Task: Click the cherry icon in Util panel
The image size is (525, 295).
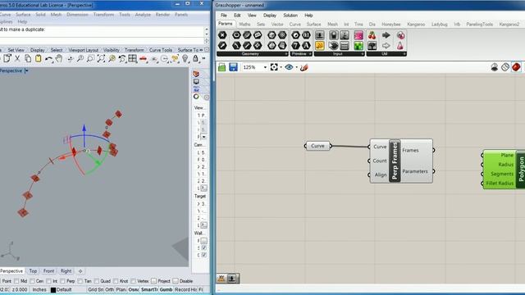Action: 372,35
